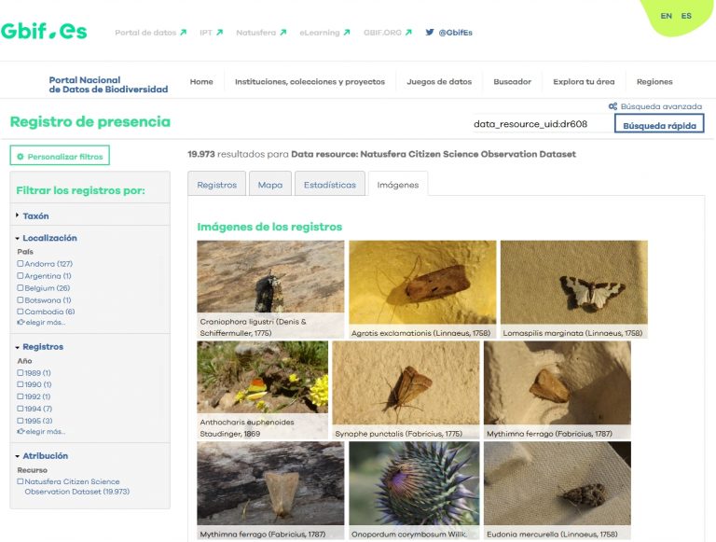Open the Lomaspilis marginata moth thumbnail
The width and height of the screenshot is (716, 542).
[x=573, y=284]
